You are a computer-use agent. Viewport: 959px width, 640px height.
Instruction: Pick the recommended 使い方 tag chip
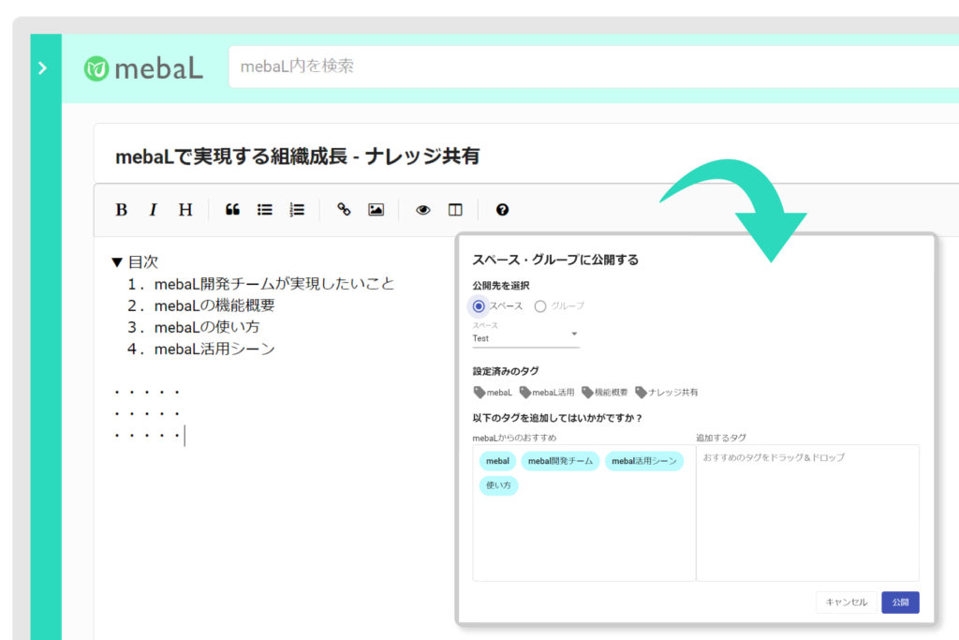click(x=498, y=485)
